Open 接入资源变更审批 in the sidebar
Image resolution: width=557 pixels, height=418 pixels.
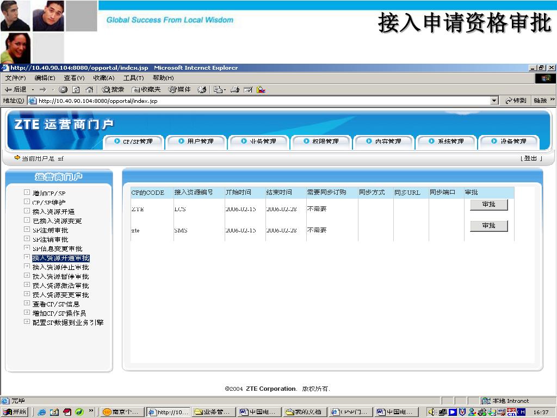61,295
